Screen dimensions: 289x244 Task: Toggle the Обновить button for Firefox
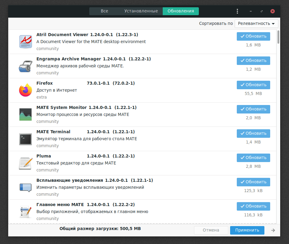(253, 85)
